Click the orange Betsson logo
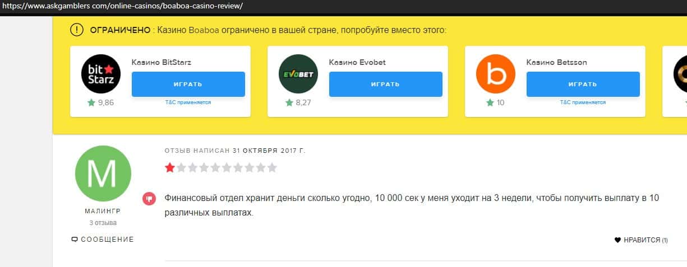Screen dimensions: 687x267 click(x=496, y=73)
